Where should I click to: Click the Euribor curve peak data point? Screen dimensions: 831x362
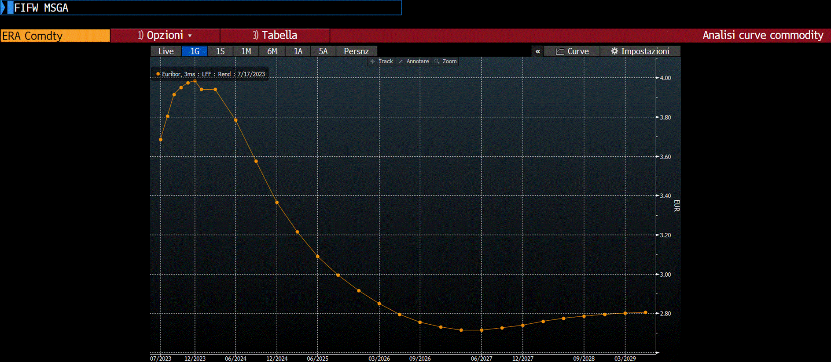click(x=195, y=81)
